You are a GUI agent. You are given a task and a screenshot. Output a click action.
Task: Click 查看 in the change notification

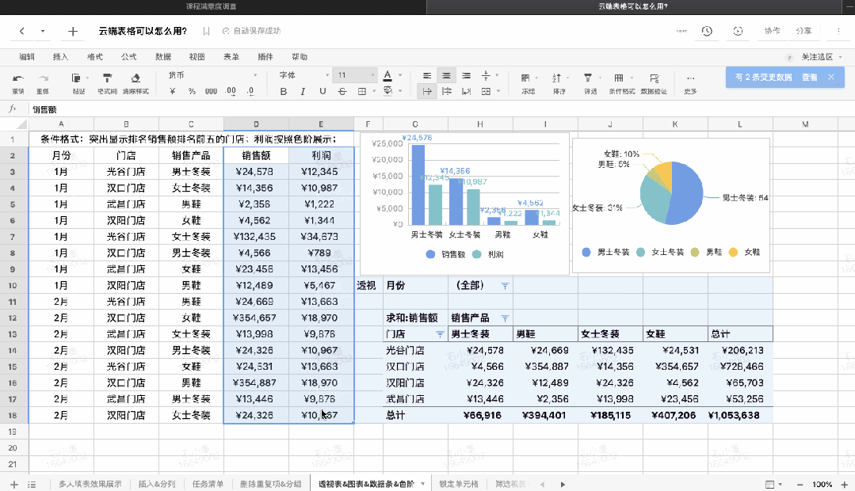(x=809, y=77)
